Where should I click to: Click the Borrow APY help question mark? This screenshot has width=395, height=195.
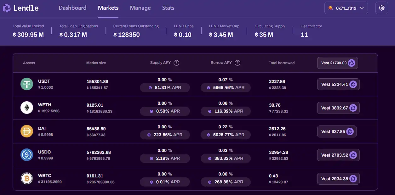[x=238, y=63]
